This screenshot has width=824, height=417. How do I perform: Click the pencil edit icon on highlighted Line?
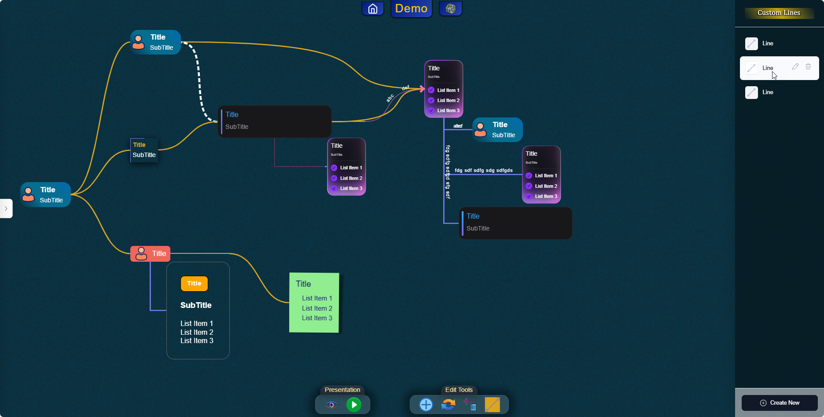[795, 67]
